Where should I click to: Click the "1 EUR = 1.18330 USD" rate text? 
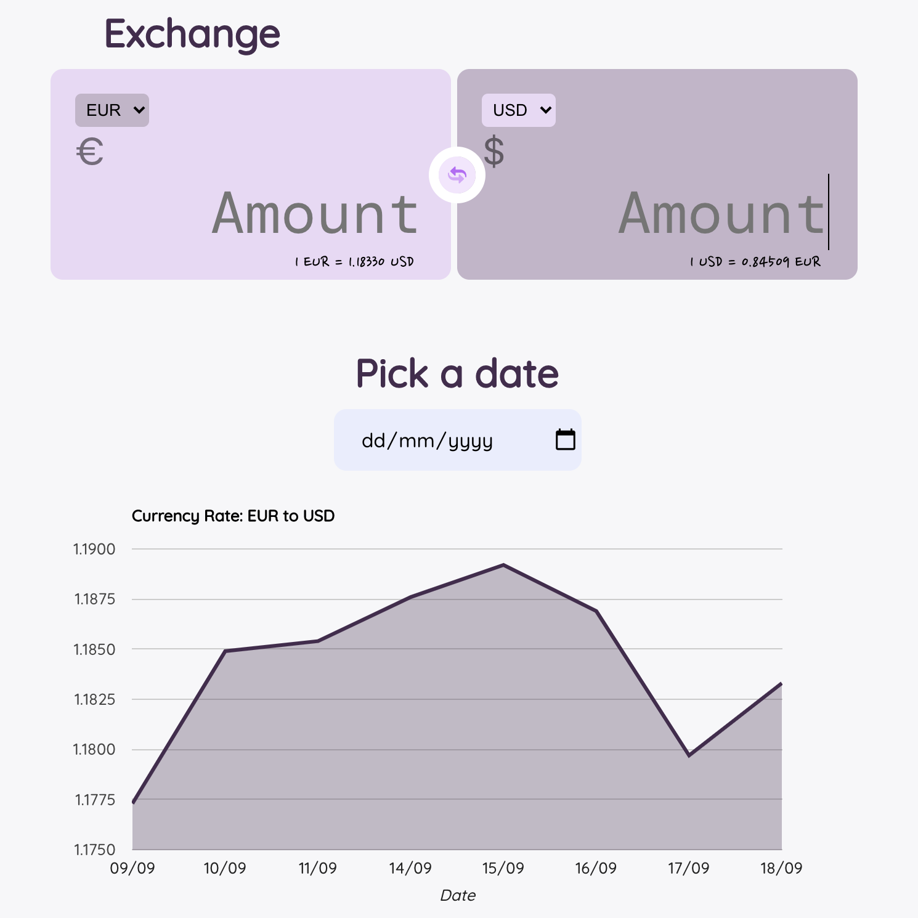pyautogui.click(x=354, y=262)
